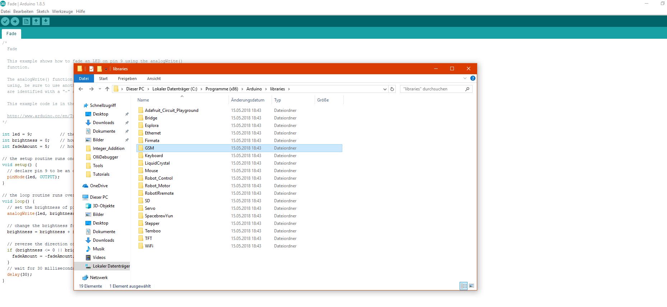The height and width of the screenshot is (307, 667).
Task: Select the Fade sketch tab
Action: [x=11, y=34]
